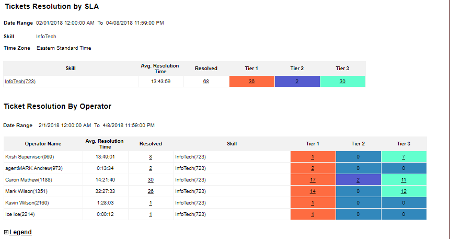This screenshot has width=450, height=239.
Task: Click Ice Ice's resolved count link
Action: click(x=151, y=214)
